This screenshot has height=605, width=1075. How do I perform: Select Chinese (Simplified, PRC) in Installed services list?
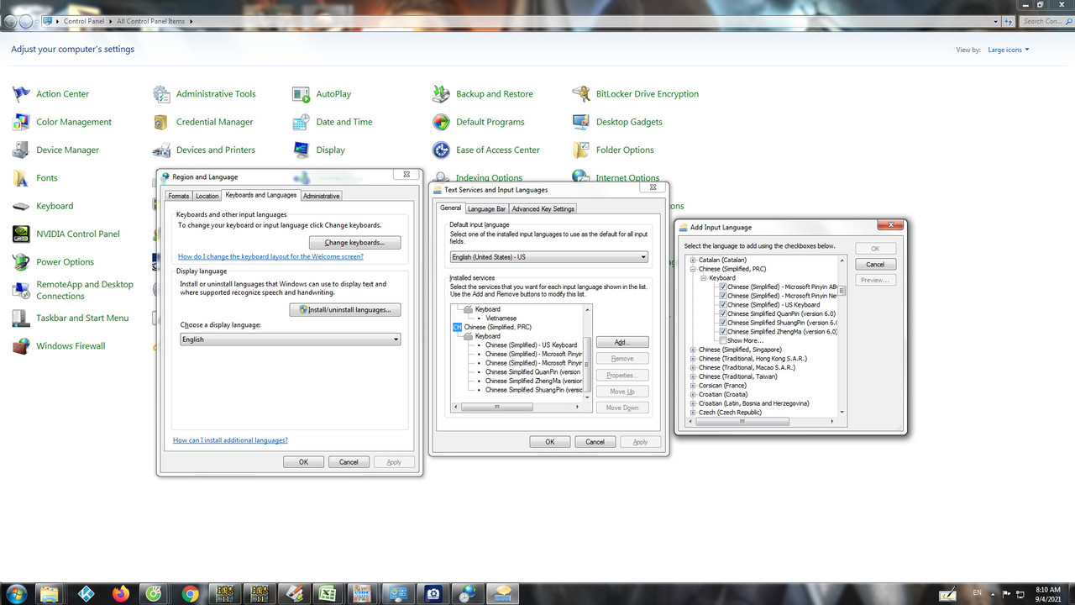497,327
